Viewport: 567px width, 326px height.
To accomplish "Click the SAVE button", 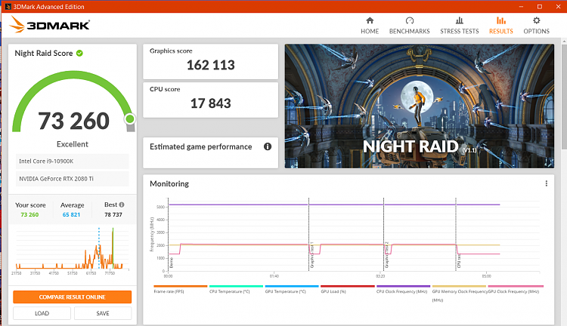I will [x=103, y=313].
